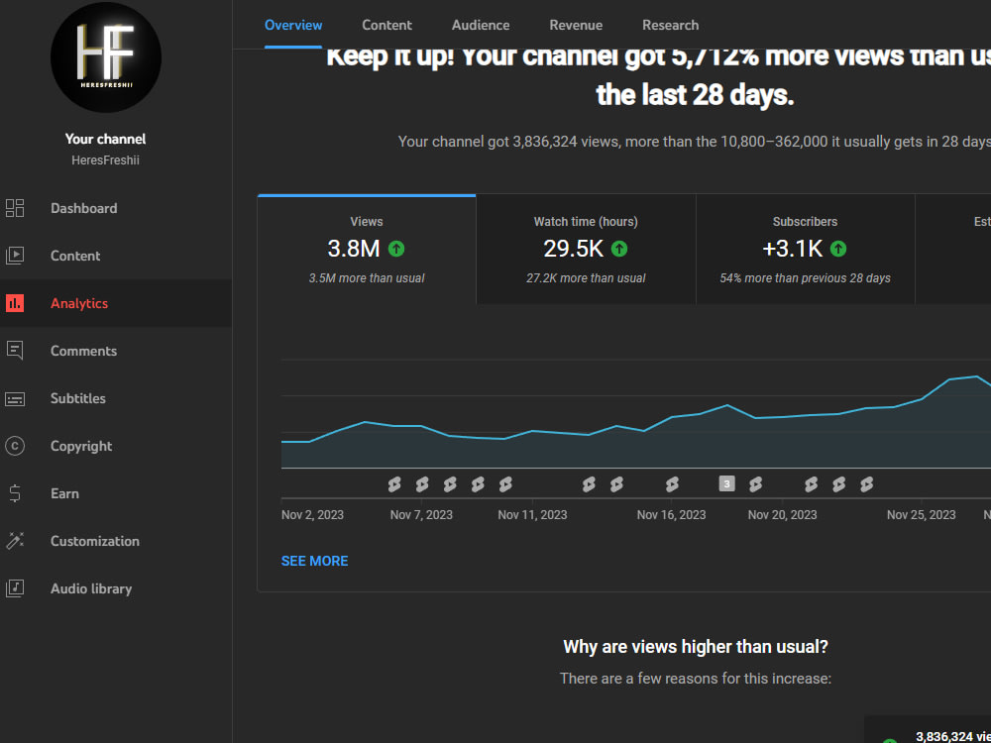Open Earn via its dollar-sign icon
The image size is (991, 743).
tap(15, 493)
